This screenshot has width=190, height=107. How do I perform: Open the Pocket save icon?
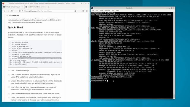pyautogui.click(x=83, y=11)
